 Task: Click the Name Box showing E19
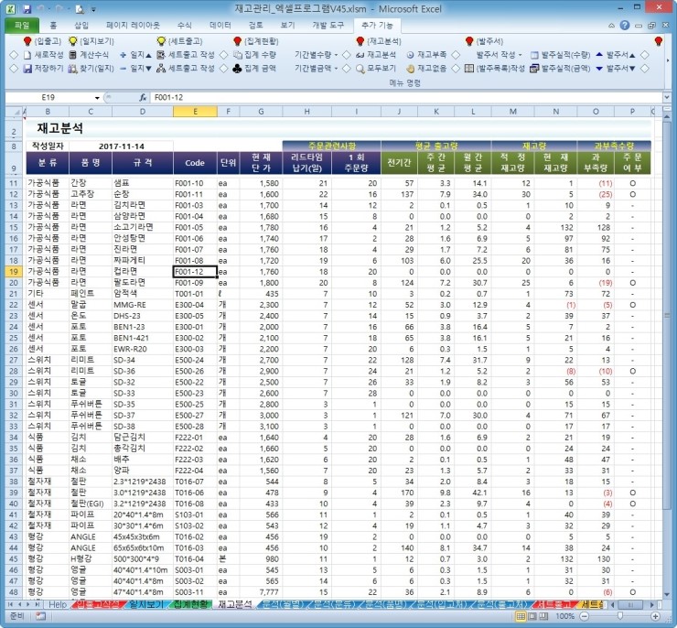click(48, 98)
